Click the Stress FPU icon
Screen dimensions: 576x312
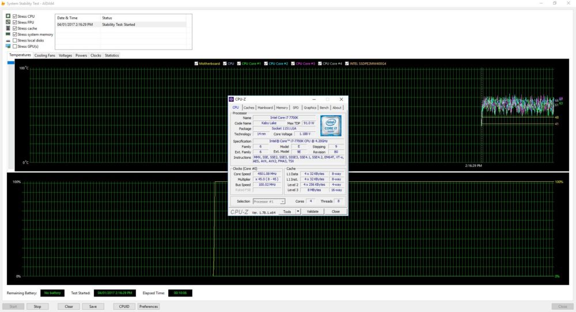(x=8, y=22)
